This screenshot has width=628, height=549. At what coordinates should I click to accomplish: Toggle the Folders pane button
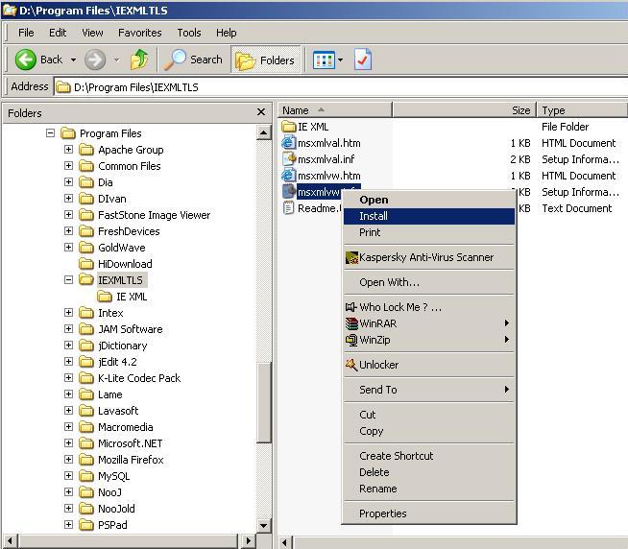point(266,60)
